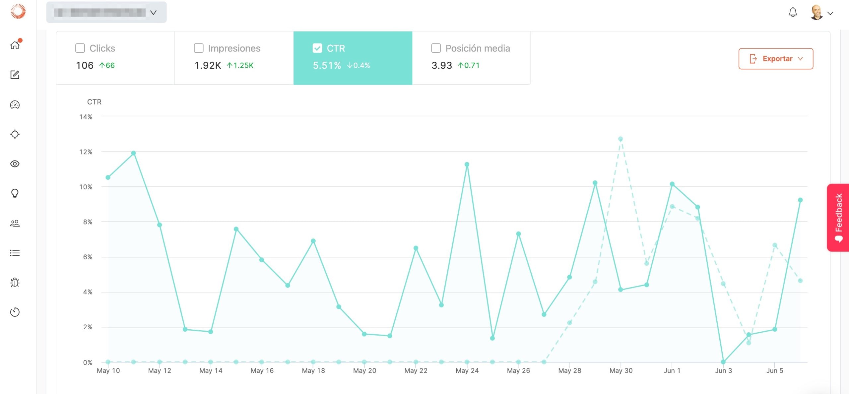Image resolution: width=849 pixels, height=394 pixels.
Task: Click the May 30 dashed peak point
Action: tap(620, 139)
